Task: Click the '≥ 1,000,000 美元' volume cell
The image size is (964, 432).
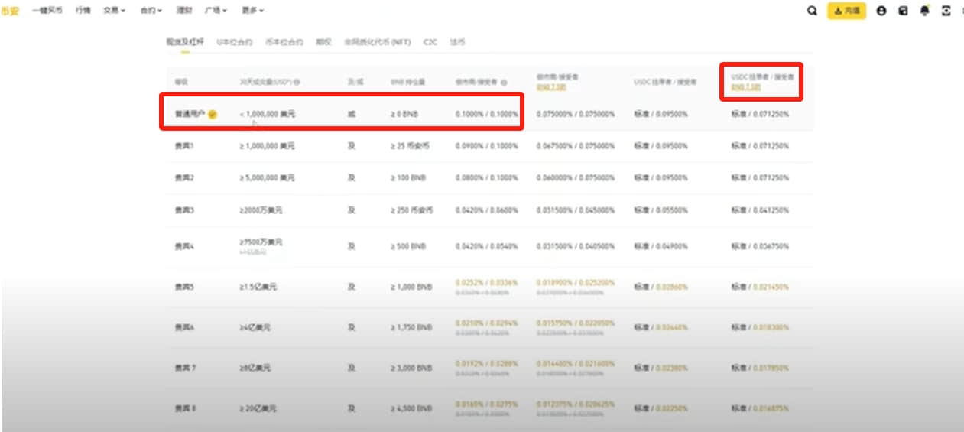Action: [x=267, y=145]
